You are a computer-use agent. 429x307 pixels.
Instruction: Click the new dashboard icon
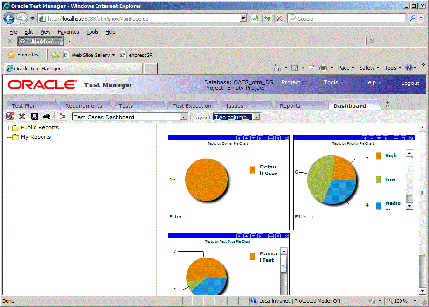[x=10, y=116]
